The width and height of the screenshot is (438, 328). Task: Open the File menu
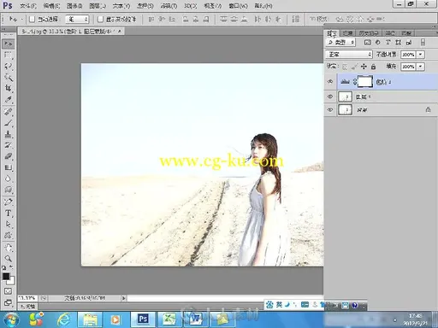[28, 6]
